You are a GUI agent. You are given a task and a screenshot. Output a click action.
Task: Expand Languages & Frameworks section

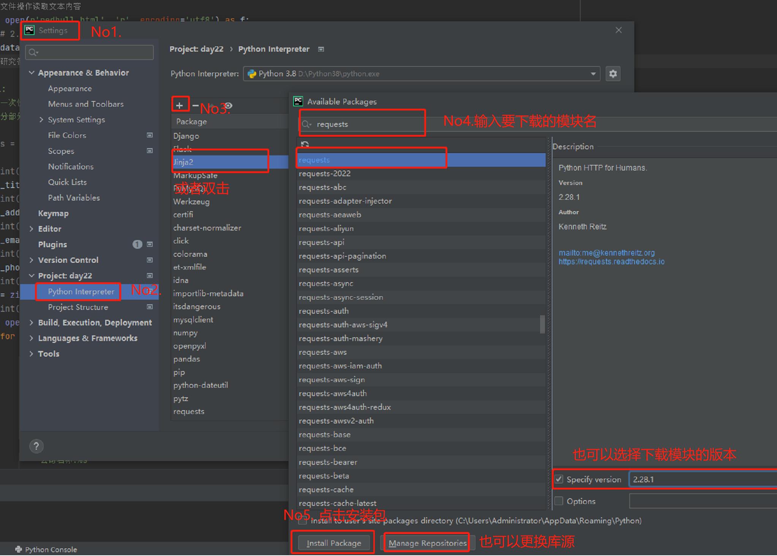point(32,338)
